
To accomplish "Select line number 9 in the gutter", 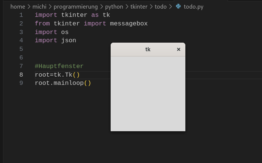I will point(21,83).
